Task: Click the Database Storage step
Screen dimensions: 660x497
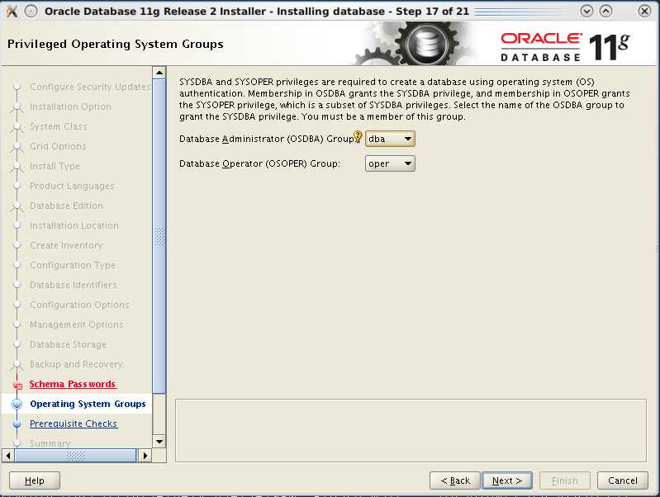Action: pyautogui.click(x=68, y=344)
